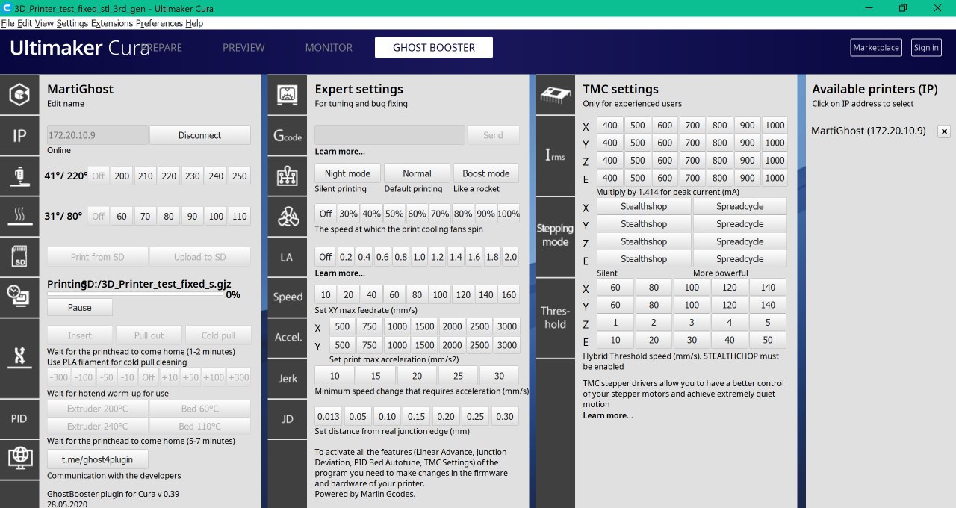Open Learn more under Gcode field
Screen dimensions: 956x508
click(x=340, y=152)
